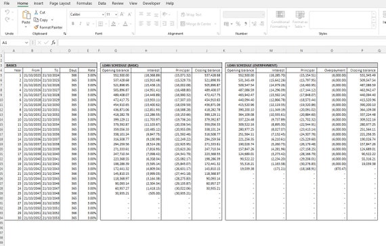Open Conditional Formatting menu
Viewport: 386px width, 246px height.
280,20
